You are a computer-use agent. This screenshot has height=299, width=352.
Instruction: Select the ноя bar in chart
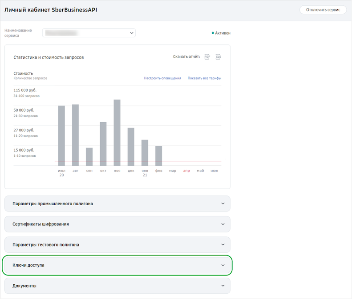tap(117, 133)
